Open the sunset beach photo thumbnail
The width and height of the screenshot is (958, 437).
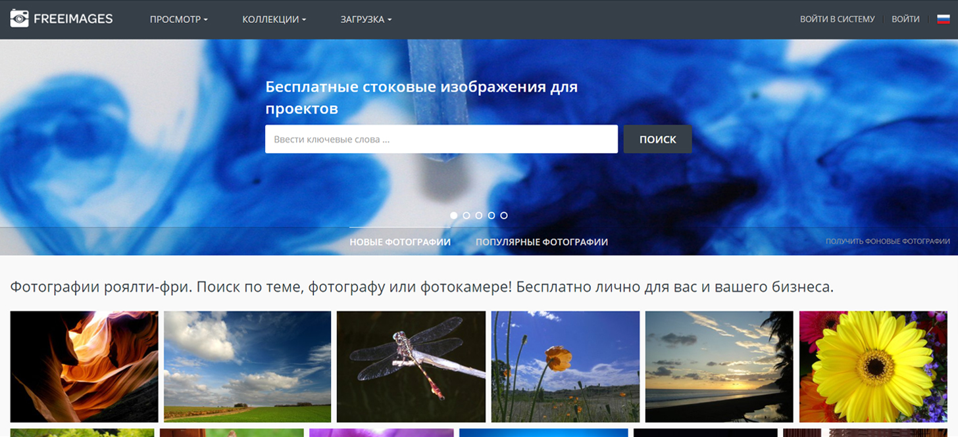(718, 366)
